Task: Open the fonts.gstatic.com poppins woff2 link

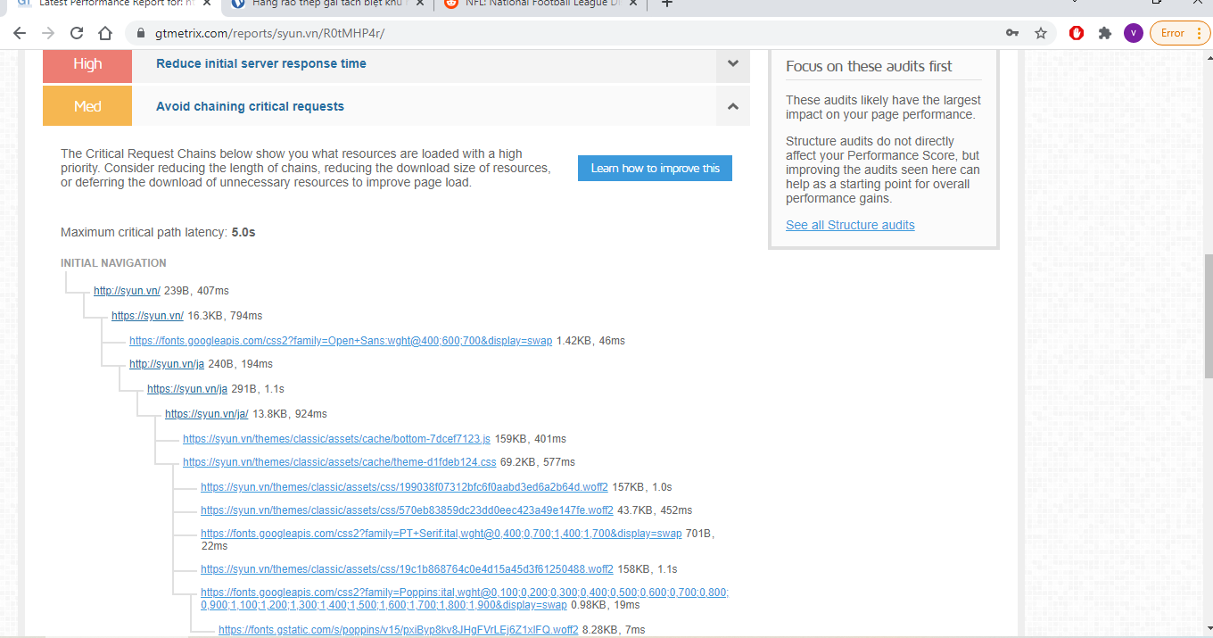Action: click(x=398, y=630)
